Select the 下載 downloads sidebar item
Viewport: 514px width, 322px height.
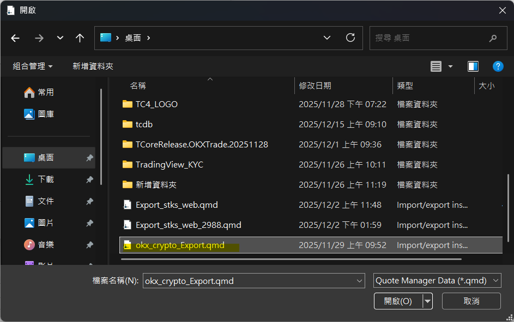46,179
